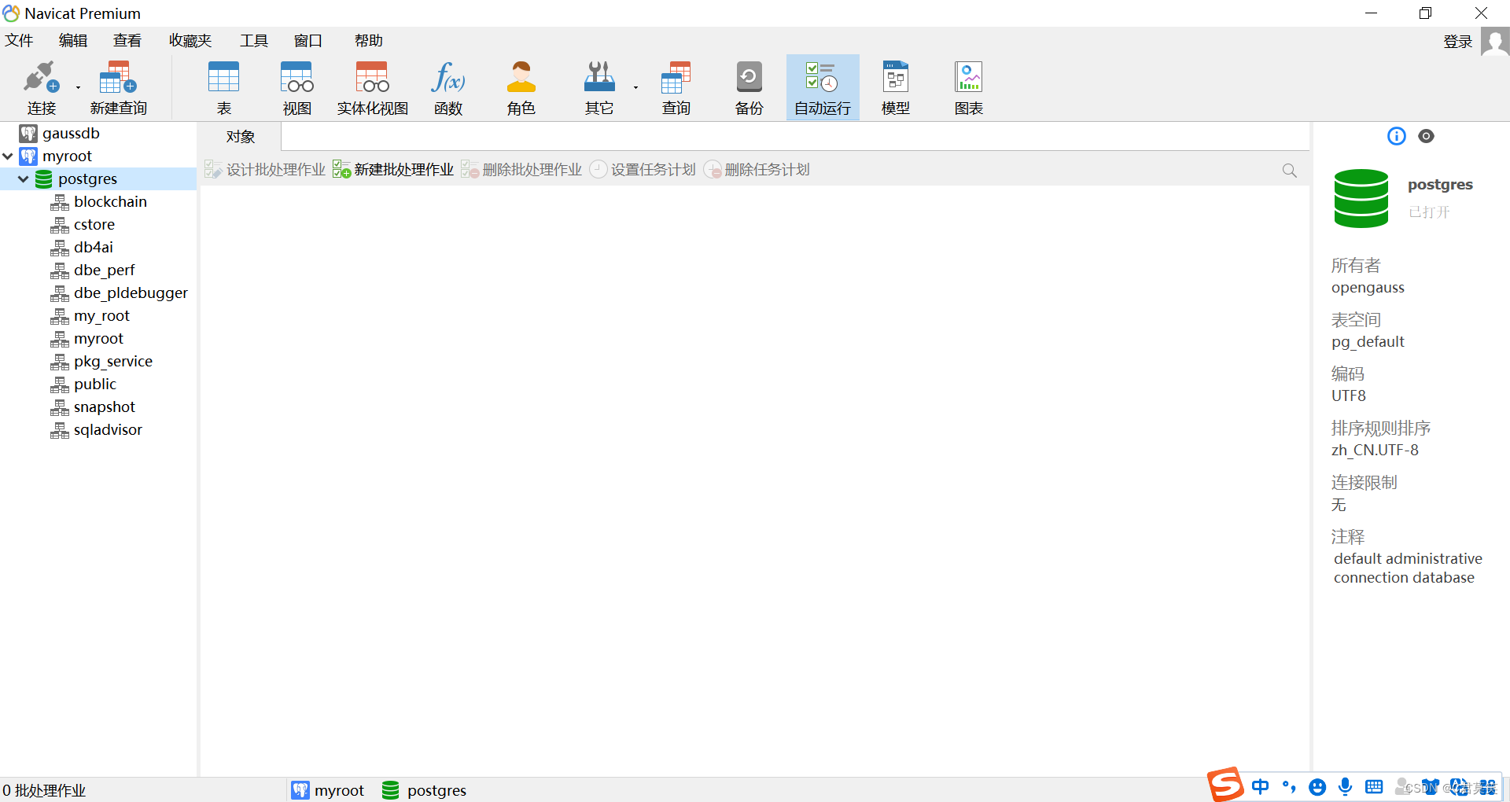Open the 表 (Table) objects
Screen dimensions: 1510x802
point(223,87)
